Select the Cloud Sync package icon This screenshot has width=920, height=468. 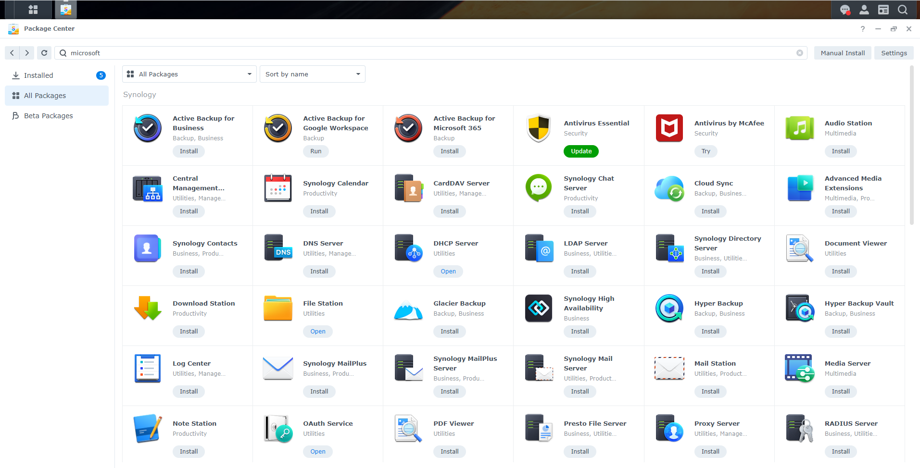669,188
